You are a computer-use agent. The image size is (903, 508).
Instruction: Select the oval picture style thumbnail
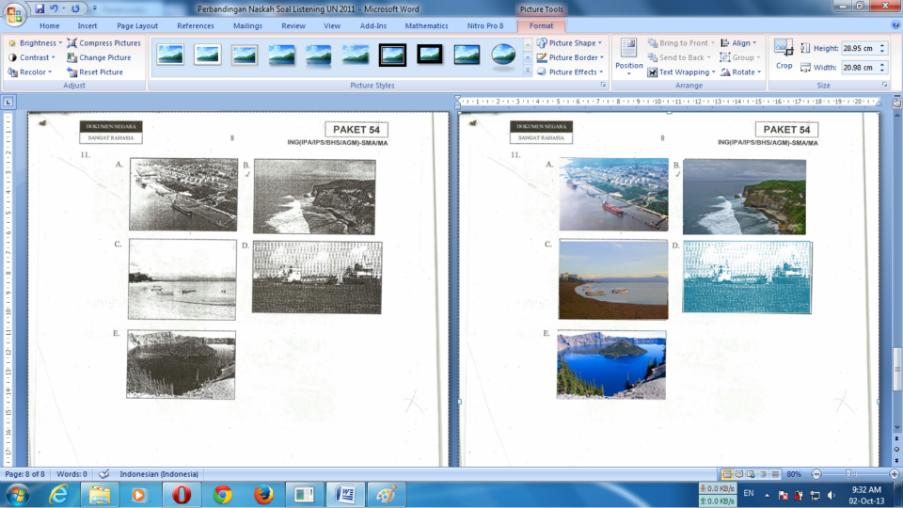coord(503,56)
